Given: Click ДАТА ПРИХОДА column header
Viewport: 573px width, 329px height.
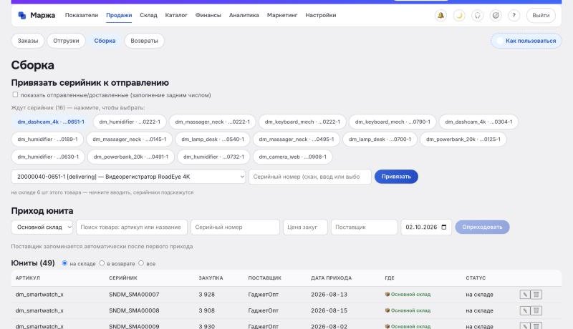Looking at the screenshot, I should [x=331, y=278].
